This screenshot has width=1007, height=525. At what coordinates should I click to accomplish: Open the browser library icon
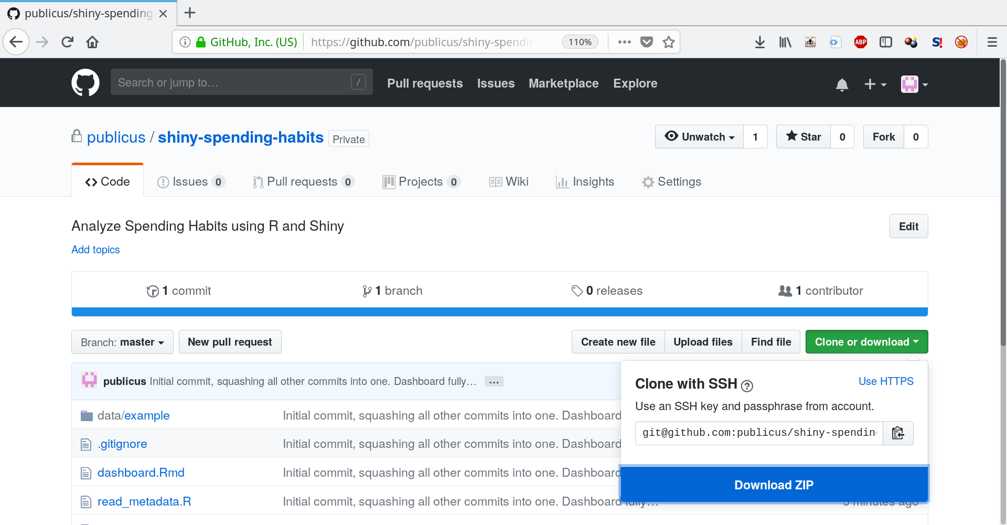(785, 42)
